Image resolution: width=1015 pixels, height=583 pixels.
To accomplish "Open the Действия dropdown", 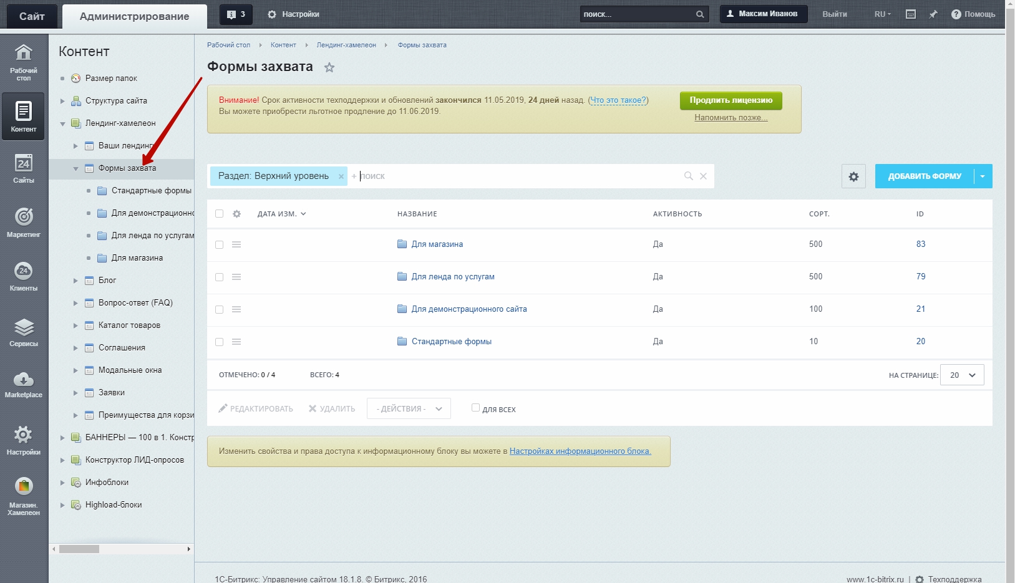I will (x=409, y=408).
